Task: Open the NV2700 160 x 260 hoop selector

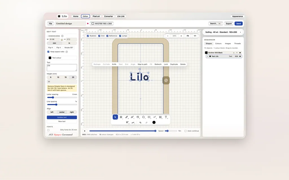Action: tap(102, 24)
